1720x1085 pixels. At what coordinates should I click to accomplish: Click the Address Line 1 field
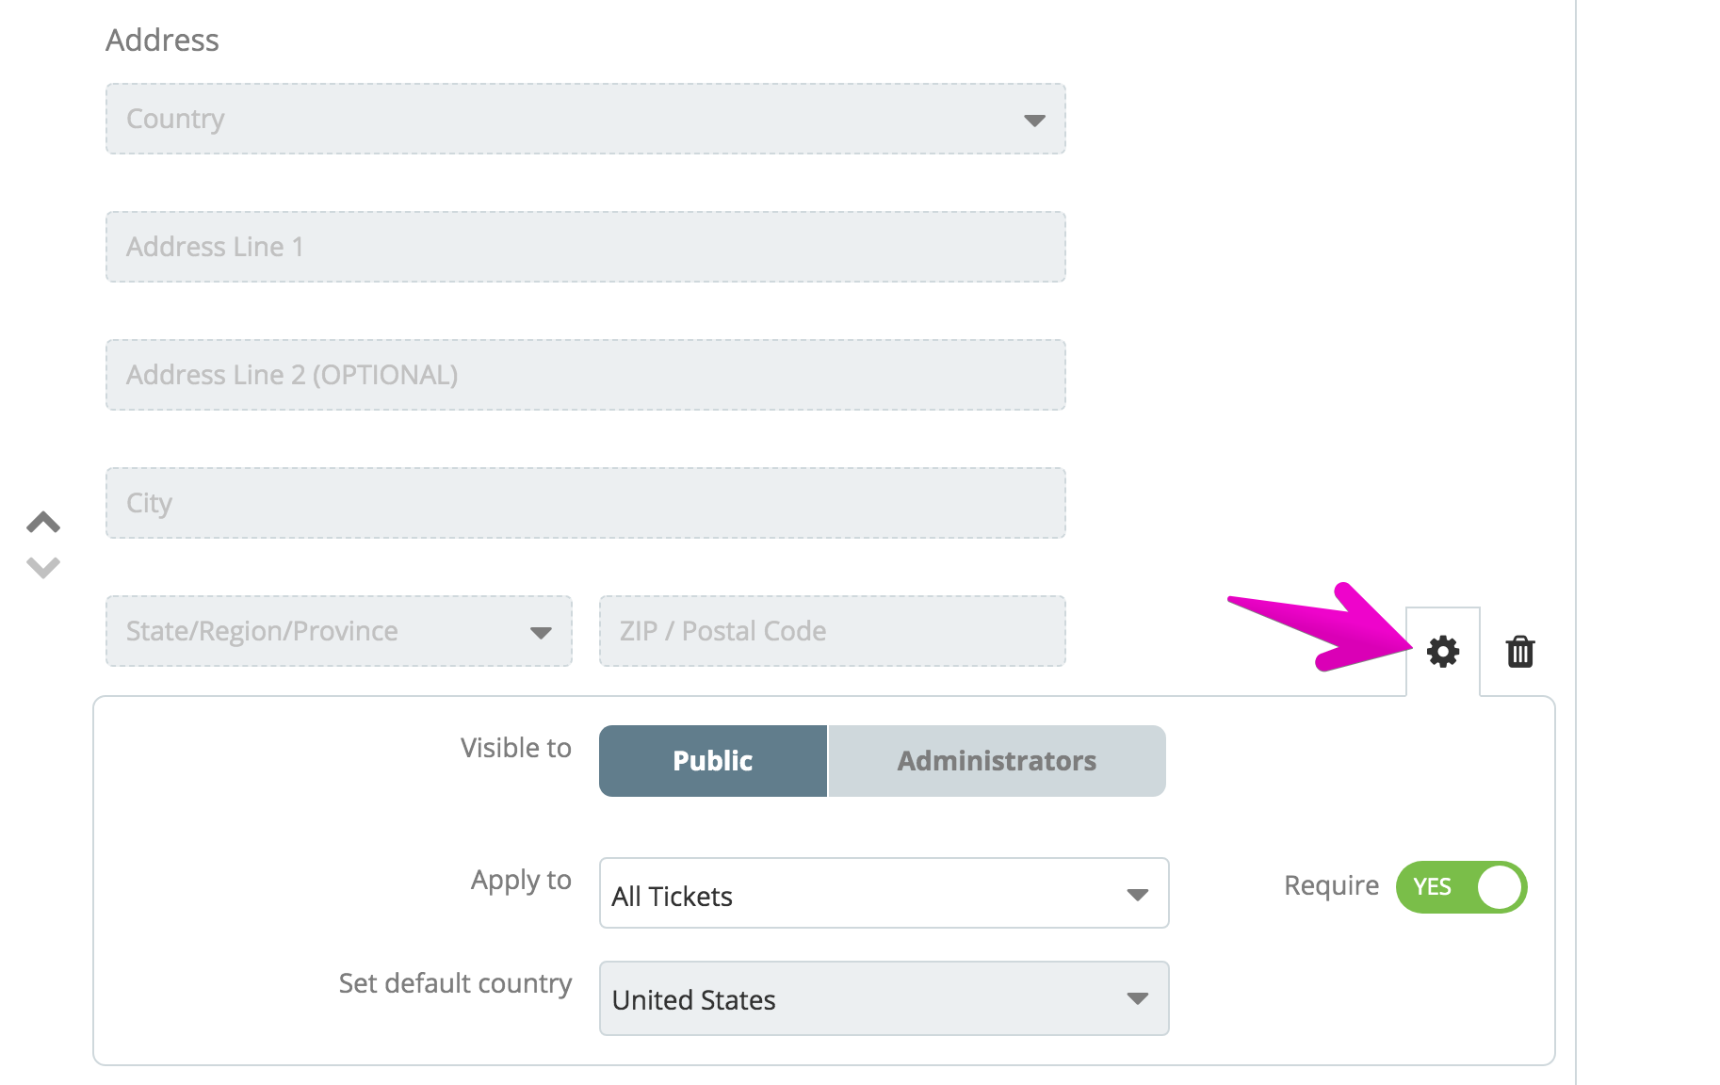pyautogui.click(x=586, y=247)
